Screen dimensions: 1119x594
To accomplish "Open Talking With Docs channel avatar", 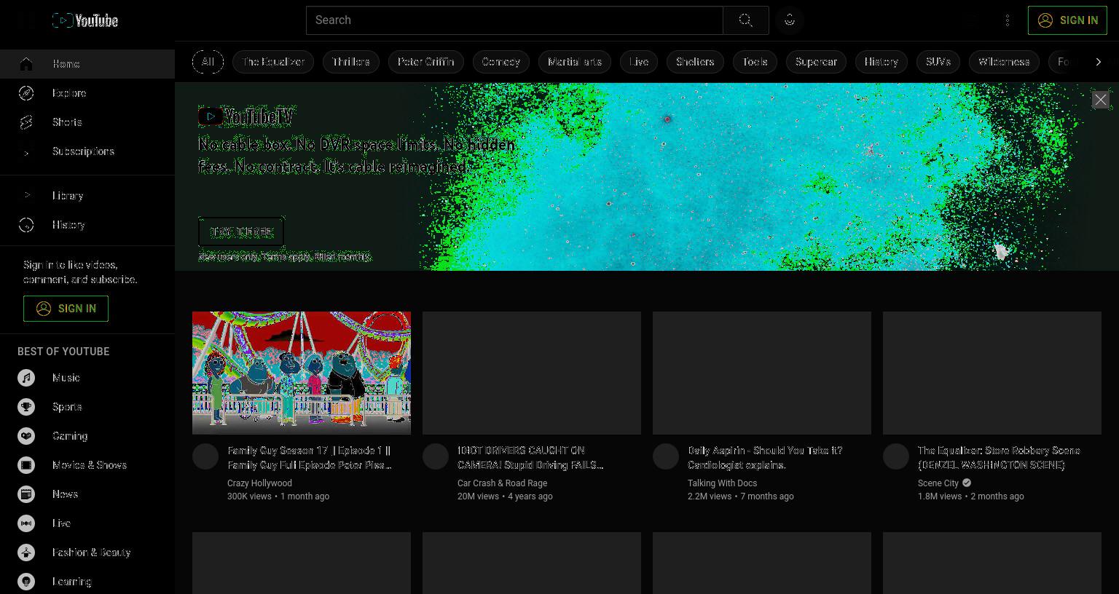I will [666, 456].
